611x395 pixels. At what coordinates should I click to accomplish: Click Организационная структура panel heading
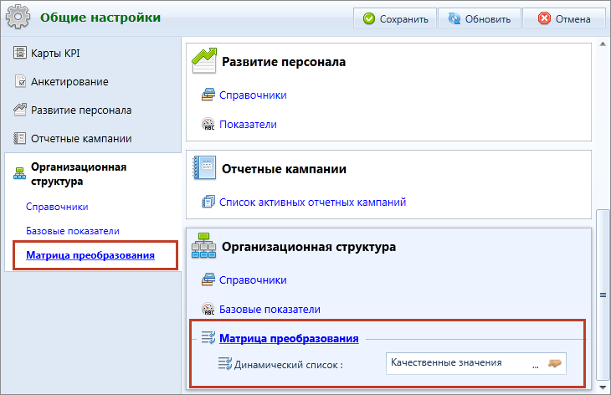point(309,247)
